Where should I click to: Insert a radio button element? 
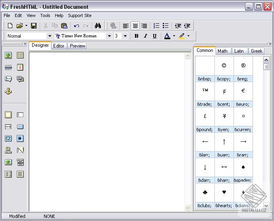pos(20,139)
